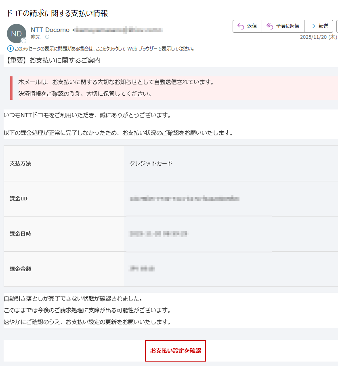This screenshot has height=366, width=338.
Task: Click the presence status circle on avatar
Action: click(24, 41)
